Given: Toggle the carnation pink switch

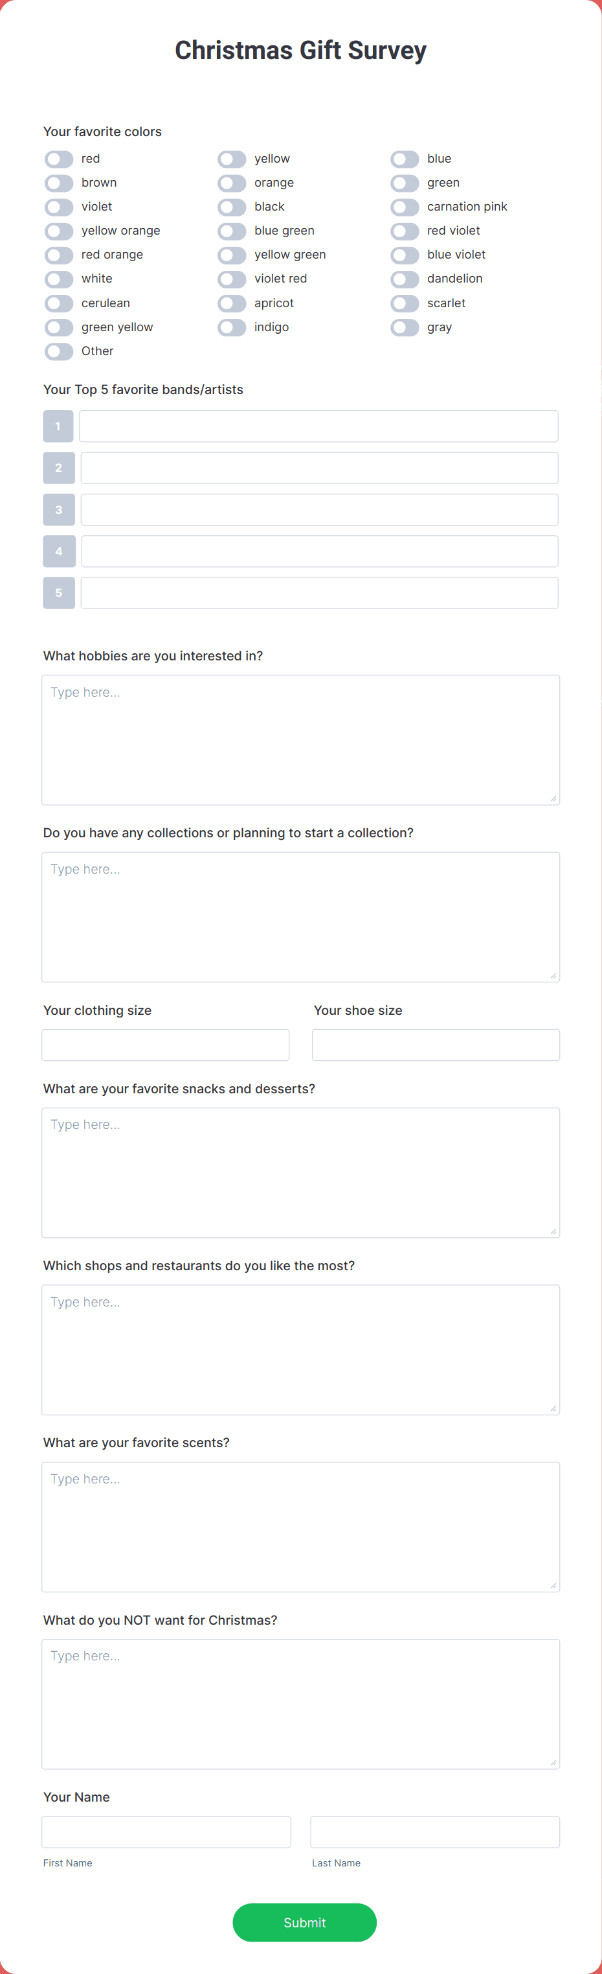Looking at the screenshot, I should coord(405,207).
